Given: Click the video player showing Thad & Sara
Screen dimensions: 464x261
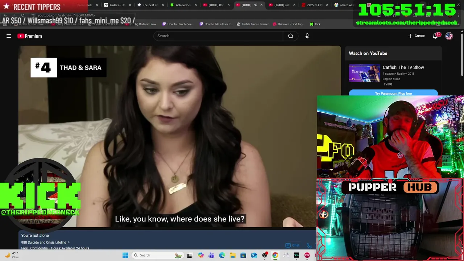Looking at the screenshot, I should tap(179, 136).
